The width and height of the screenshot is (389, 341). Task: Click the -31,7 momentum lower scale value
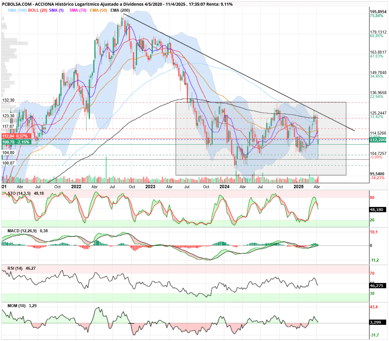pyautogui.click(x=374, y=335)
